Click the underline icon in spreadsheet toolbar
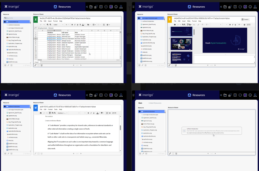The image size is (259, 171). tap(77, 25)
